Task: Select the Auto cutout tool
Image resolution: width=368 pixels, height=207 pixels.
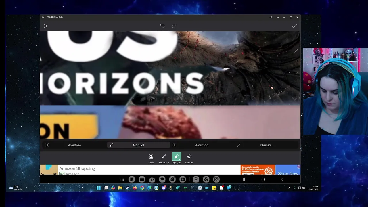Action: (x=151, y=158)
